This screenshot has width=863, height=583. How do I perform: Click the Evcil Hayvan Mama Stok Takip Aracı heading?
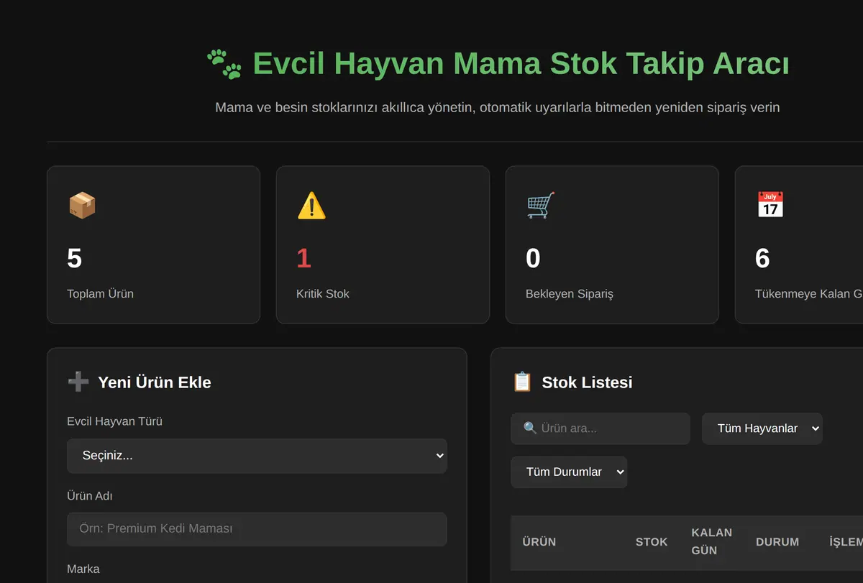point(521,64)
